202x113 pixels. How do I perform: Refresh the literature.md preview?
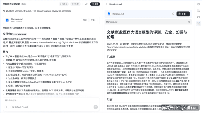point(173,14)
